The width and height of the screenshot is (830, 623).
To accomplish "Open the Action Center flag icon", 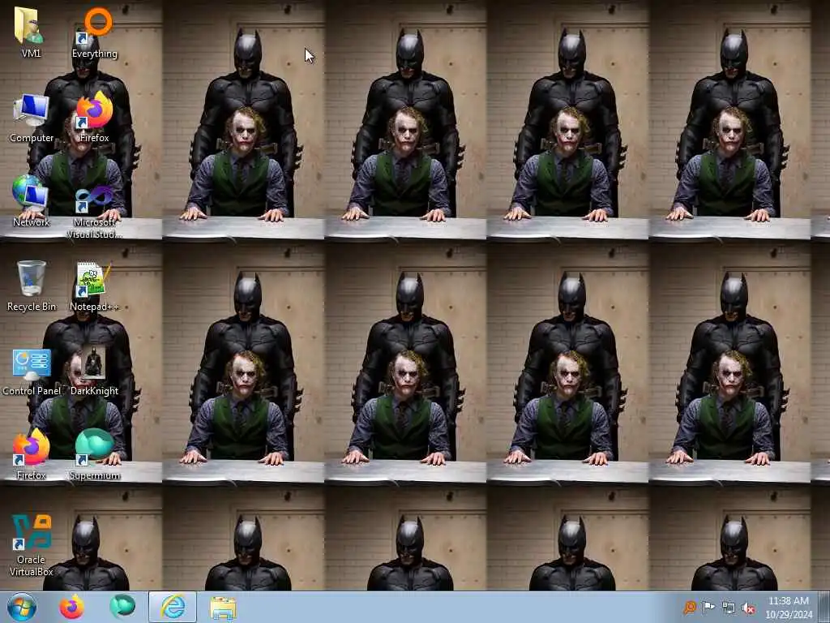I will coord(708,608).
